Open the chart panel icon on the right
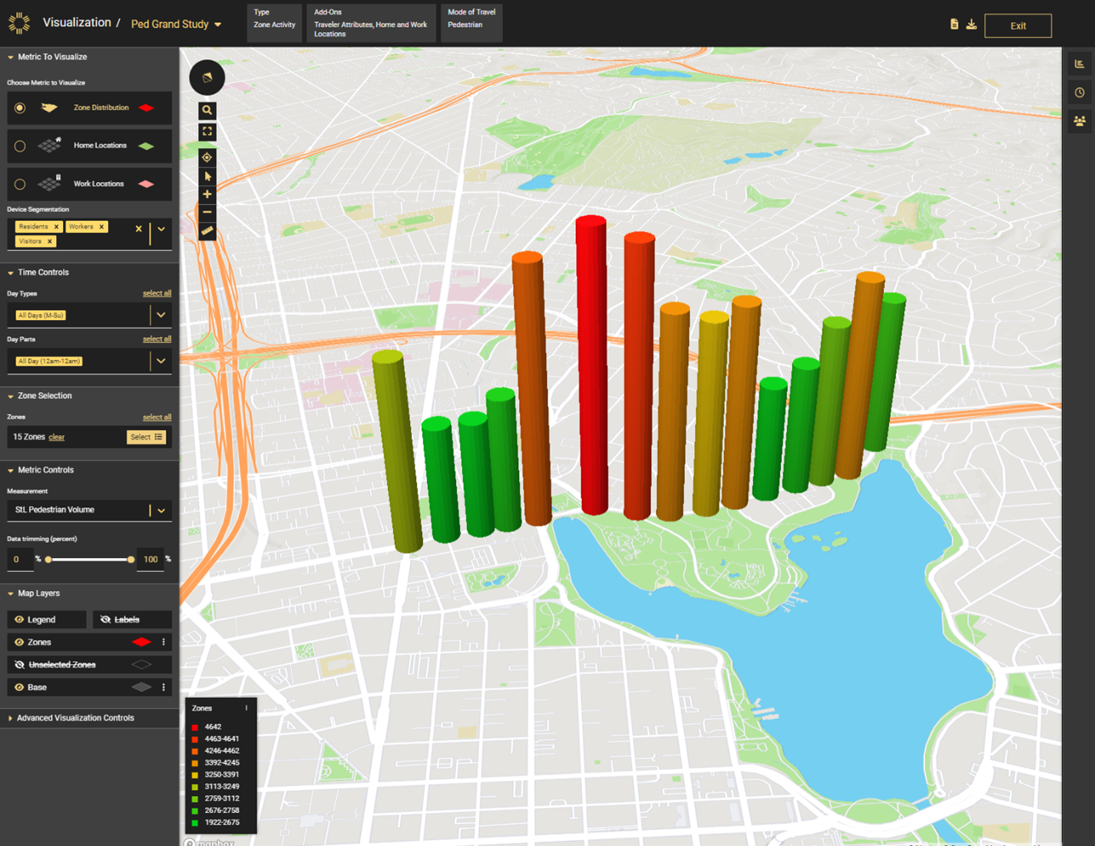The image size is (1095, 846). [x=1080, y=63]
